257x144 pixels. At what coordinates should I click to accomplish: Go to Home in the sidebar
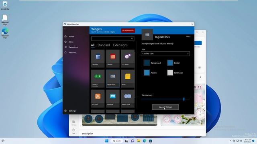[71, 36]
